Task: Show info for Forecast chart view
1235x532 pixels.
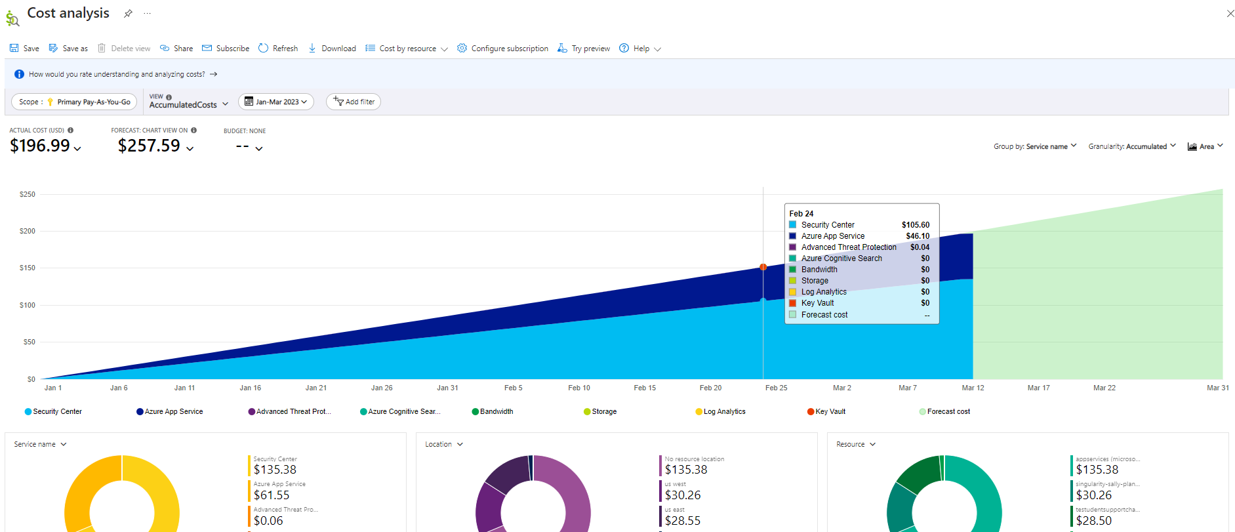Action: click(193, 131)
